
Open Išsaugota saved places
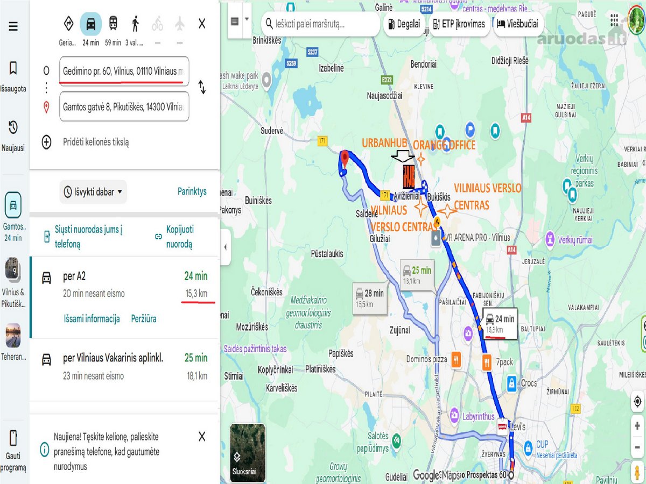(13, 76)
